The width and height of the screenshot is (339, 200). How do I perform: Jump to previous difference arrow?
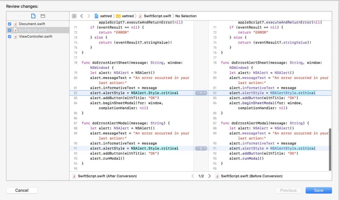point(193,176)
